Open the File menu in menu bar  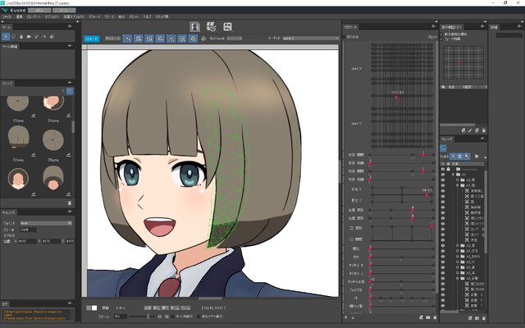[x=8, y=15]
